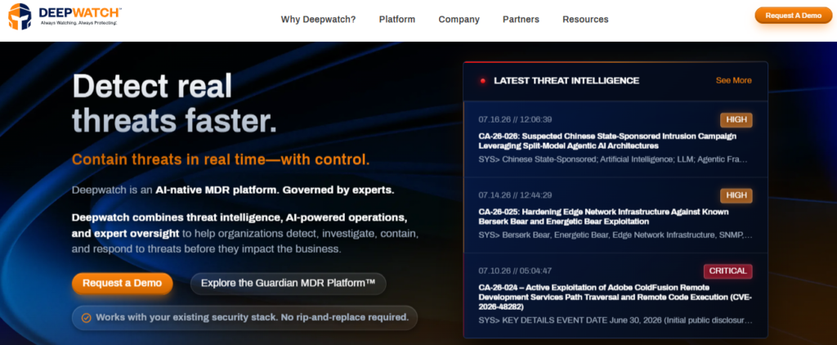Screen dimensions: 837x345
Task: Open the Company menu
Action: point(459,20)
